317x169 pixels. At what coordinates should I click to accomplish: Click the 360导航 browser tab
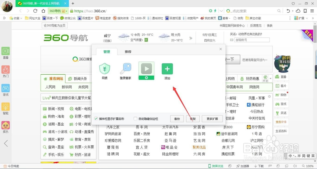click(x=42, y=3)
